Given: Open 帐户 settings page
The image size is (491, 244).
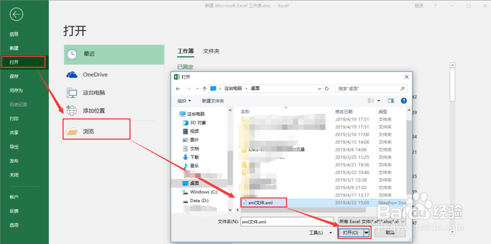Looking at the screenshot, I should 14,197.
